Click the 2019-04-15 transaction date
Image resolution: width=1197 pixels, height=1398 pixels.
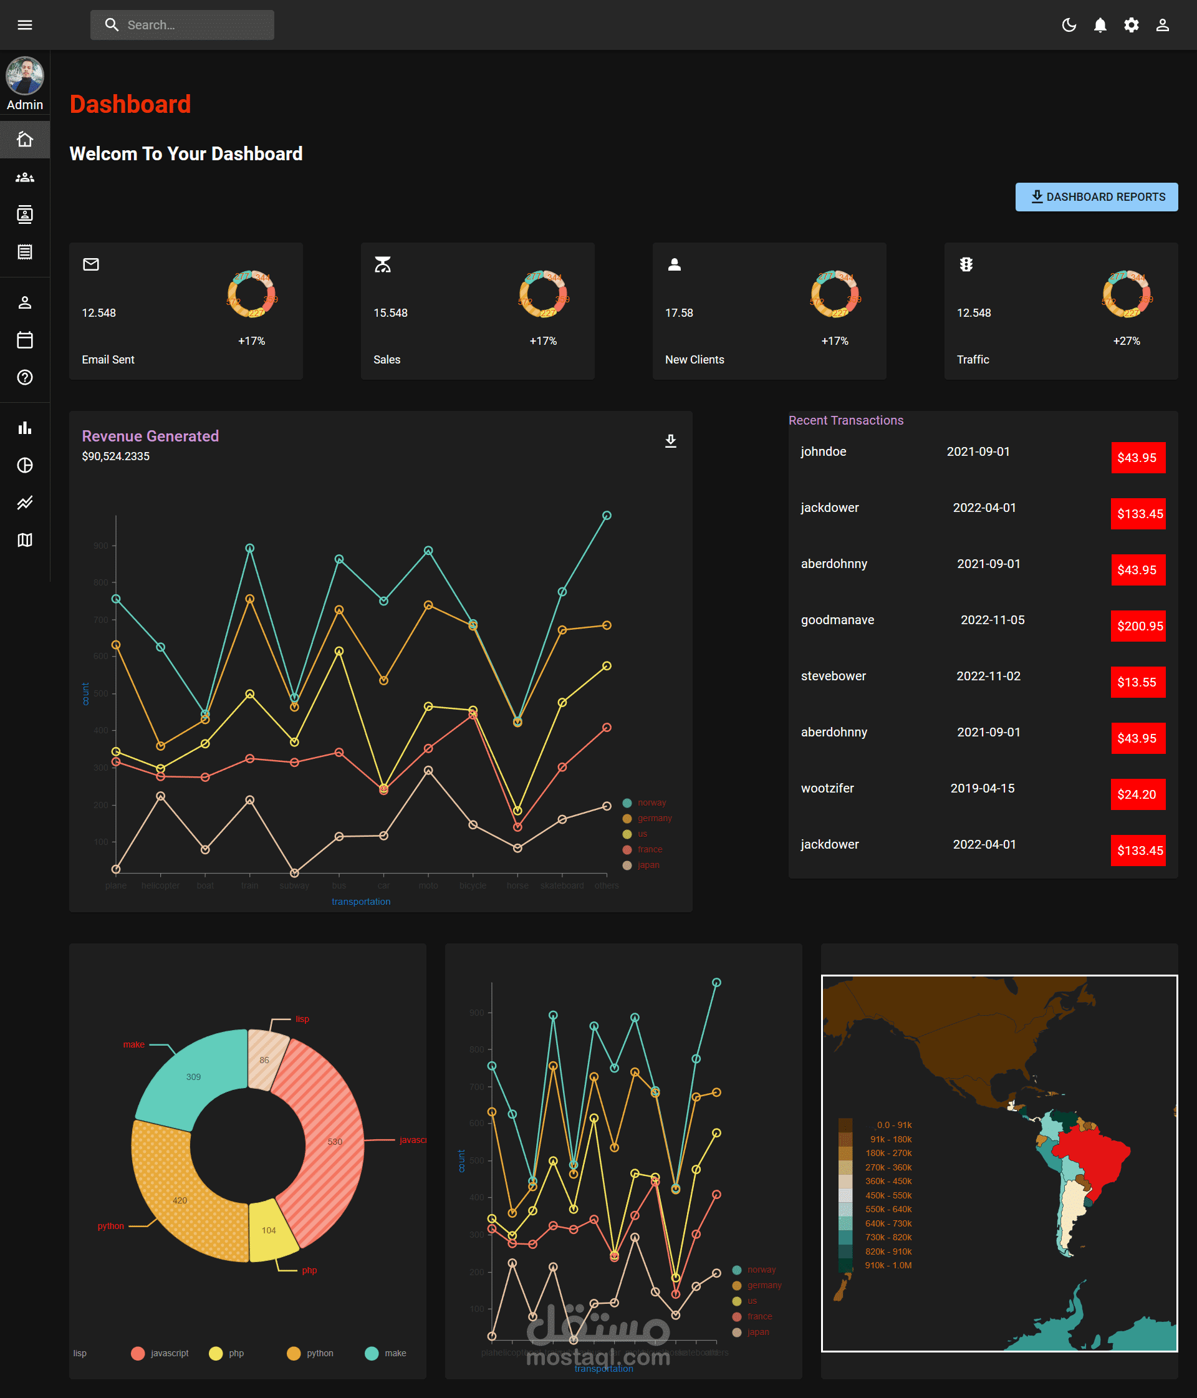983,788
